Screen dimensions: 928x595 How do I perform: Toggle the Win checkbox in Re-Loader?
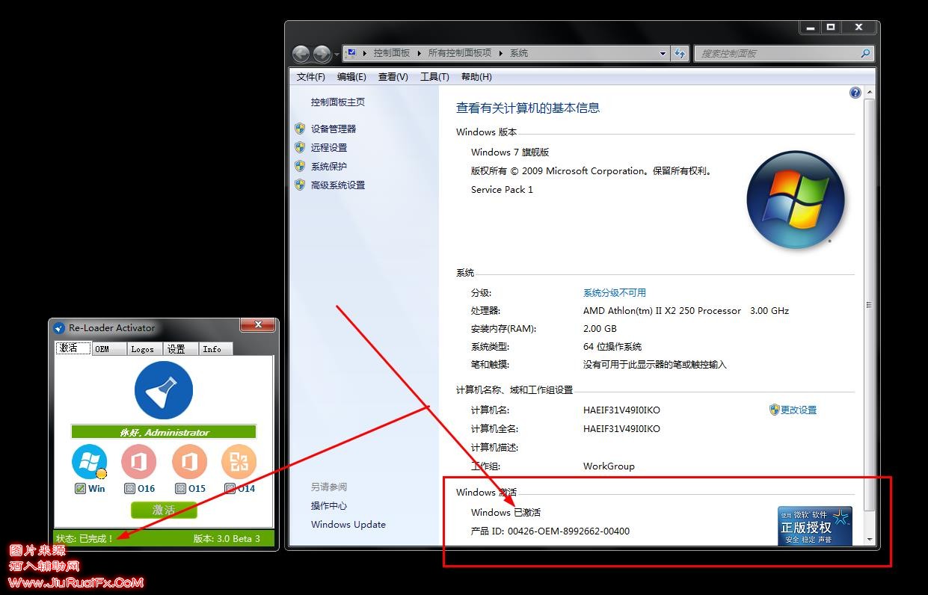coord(80,489)
